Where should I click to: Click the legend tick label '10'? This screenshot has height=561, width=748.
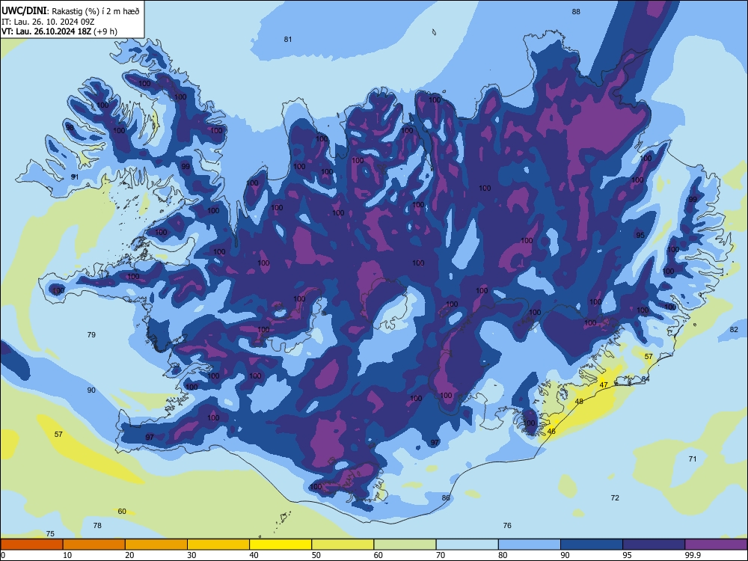(x=67, y=555)
